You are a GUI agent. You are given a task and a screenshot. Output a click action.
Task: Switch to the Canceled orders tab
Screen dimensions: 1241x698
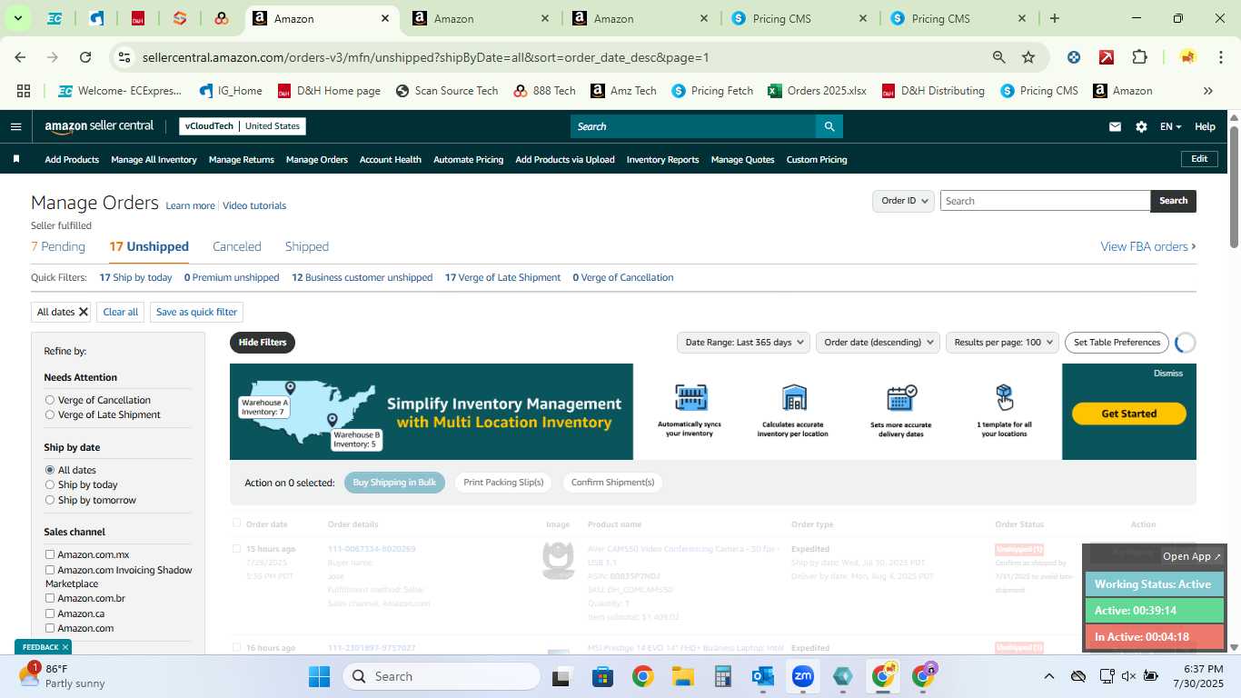click(237, 246)
